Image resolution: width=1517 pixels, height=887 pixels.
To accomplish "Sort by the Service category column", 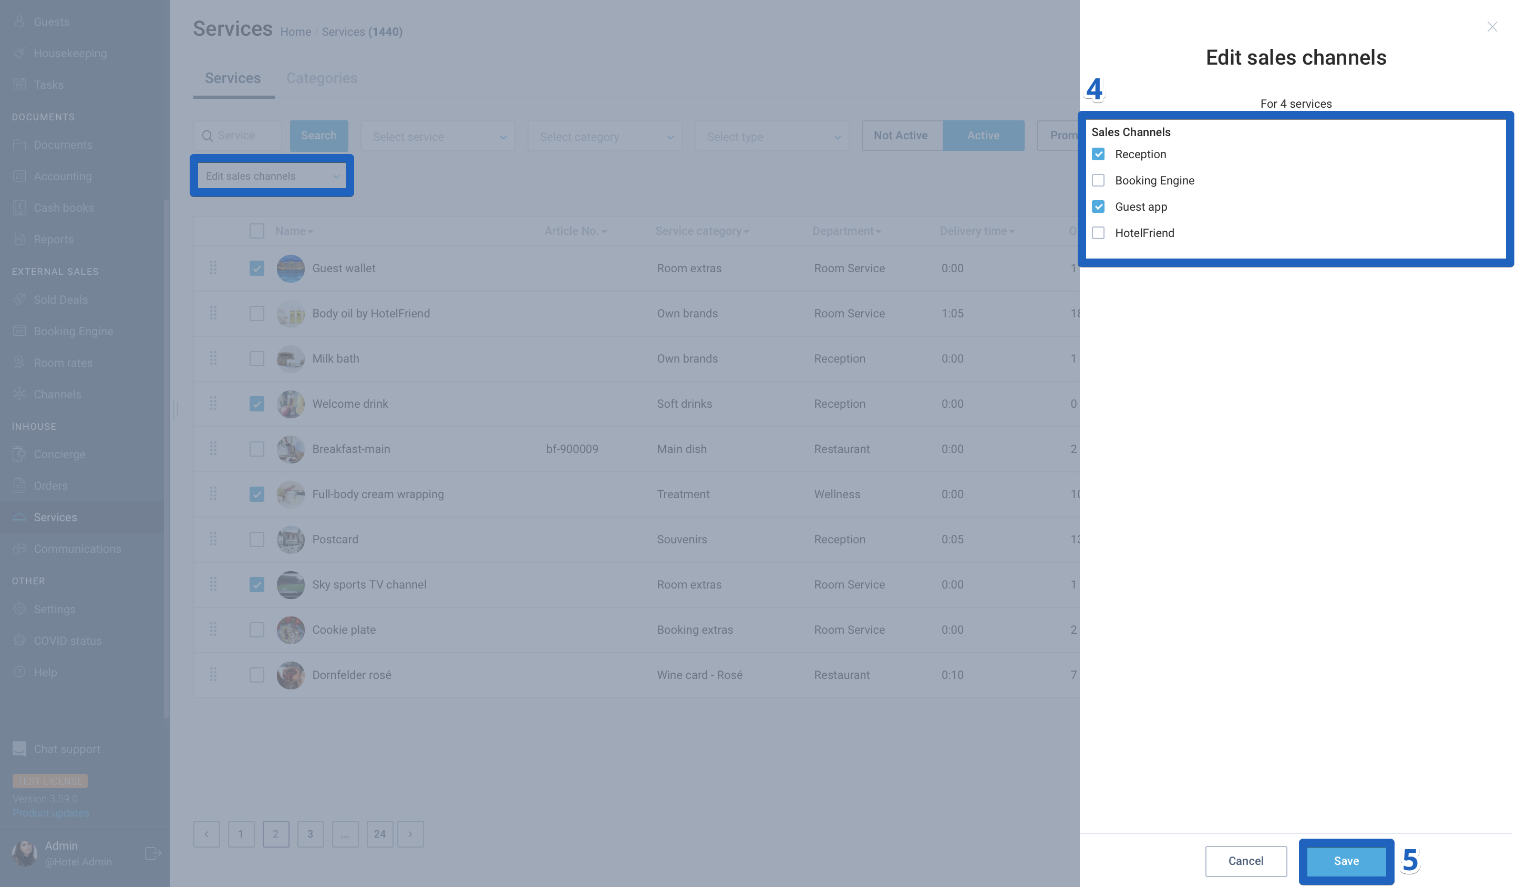I will [702, 231].
